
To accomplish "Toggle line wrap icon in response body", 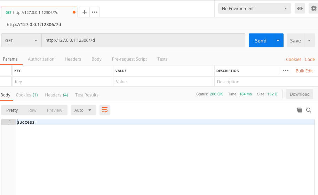I will 105,110.
